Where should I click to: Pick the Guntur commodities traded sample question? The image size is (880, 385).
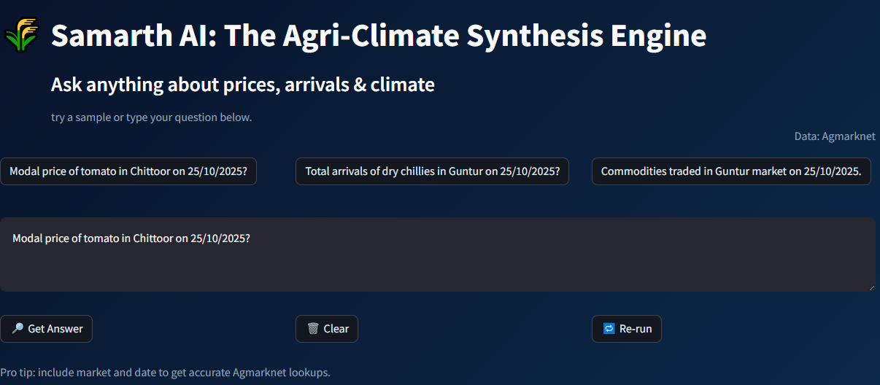pyautogui.click(x=731, y=171)
